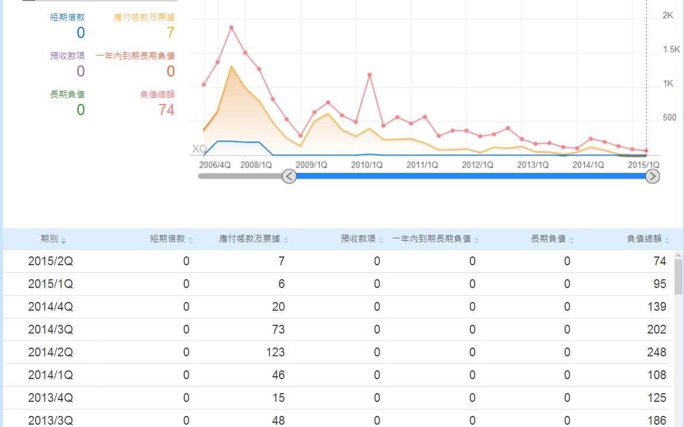This screenshot has height=427, width=684.
Task: Toggle 短期借款 series in chart legend
Action: [x=67, y=18]
